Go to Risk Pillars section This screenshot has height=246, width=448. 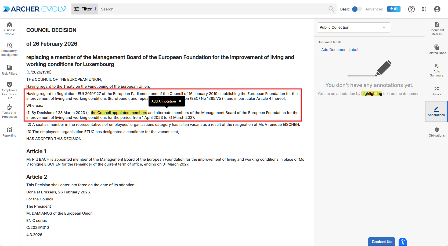point(9,70)
